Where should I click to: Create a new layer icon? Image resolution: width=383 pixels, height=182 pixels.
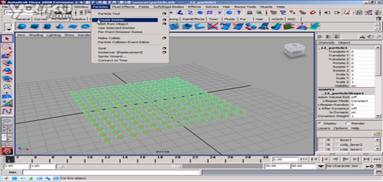[377, 134]
